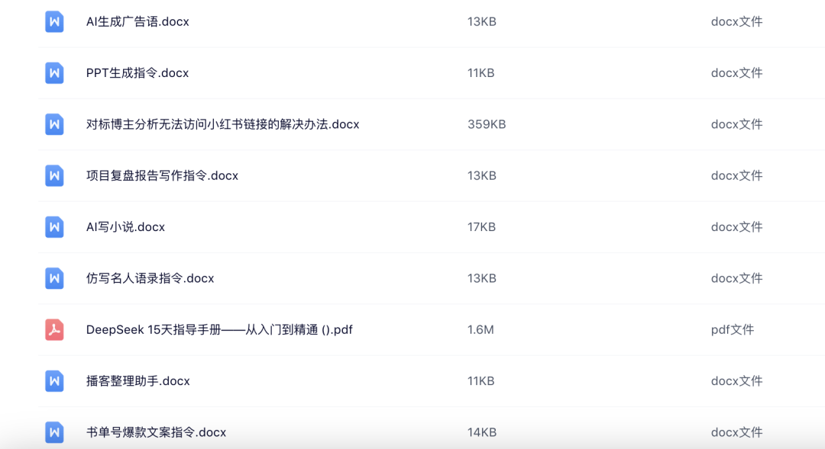Click 11KB size in PPT生成指令 row
The image size is (825, 449).
point(481,73)
